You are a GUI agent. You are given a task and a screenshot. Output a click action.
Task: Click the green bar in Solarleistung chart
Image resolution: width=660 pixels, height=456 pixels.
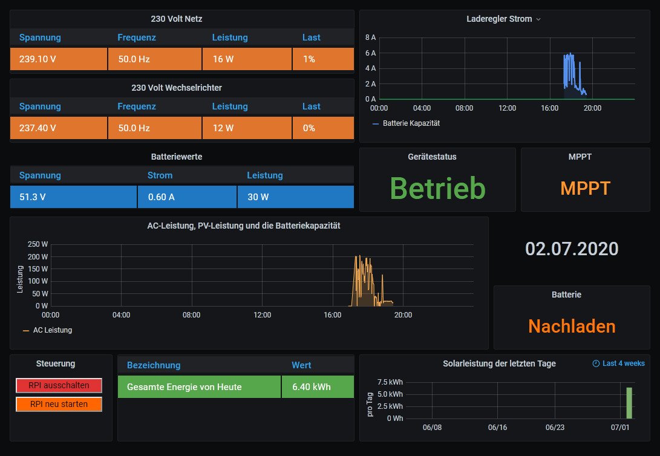point(629,403)
